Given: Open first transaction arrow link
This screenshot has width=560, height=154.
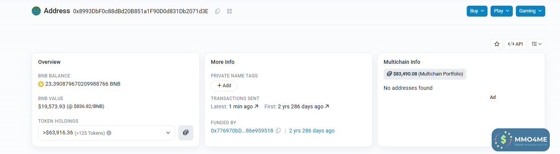Looking at the screenshot, I should pyautogui.click(x=327, y=106).
